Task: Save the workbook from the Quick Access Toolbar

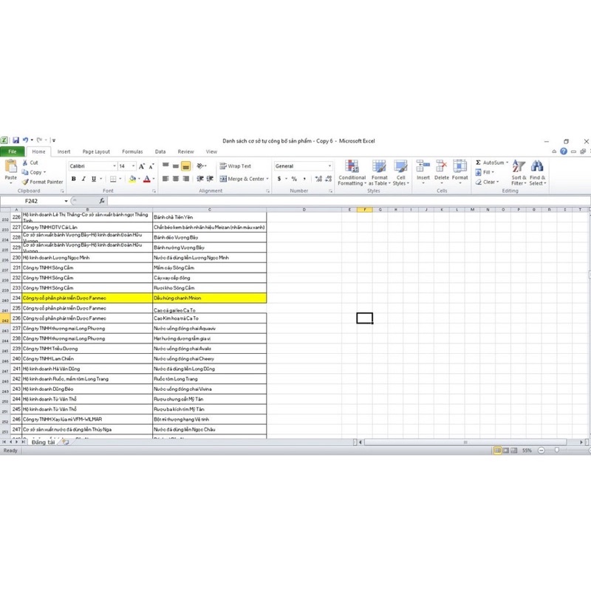Action: coord(15,140)
